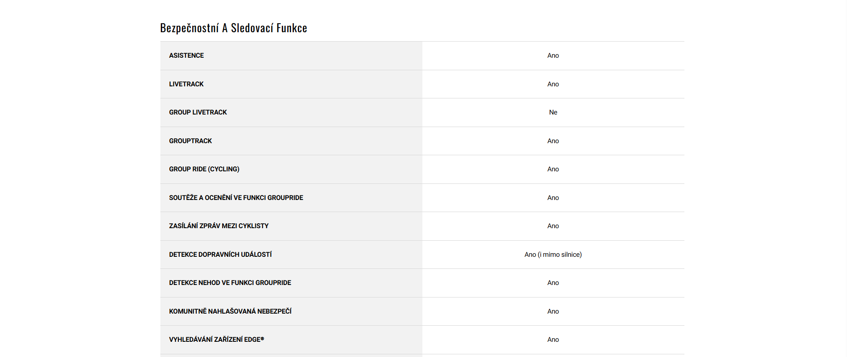This screenshot has height=357, width=847.
Task: Select "Soutěže a ocenění ve funkci GroupRide" label
Action: [236, 198]
